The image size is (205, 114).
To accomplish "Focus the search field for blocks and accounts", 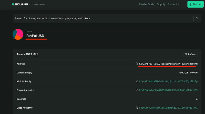I will (103, 18).
